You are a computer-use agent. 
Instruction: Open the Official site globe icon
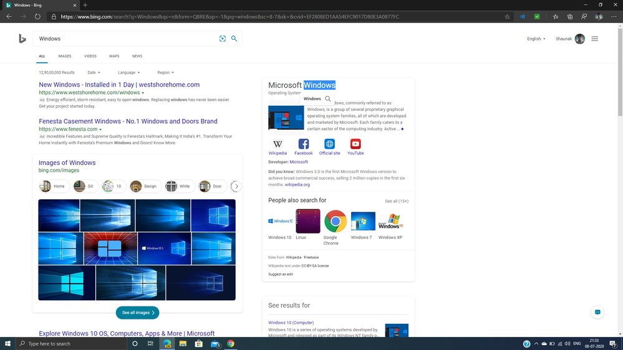[329, 144]
